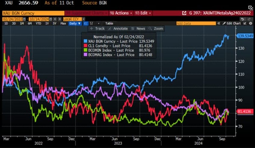Select the 6M range
The image size is (255, 148).
click(29, 23)
